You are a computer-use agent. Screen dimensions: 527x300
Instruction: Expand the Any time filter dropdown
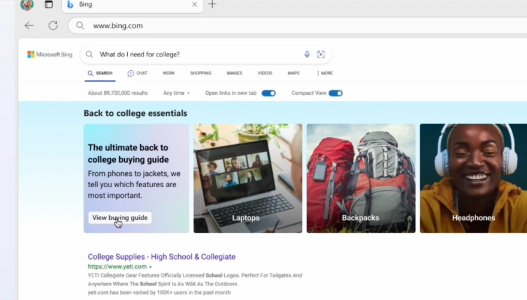click(x=176, y=93)
